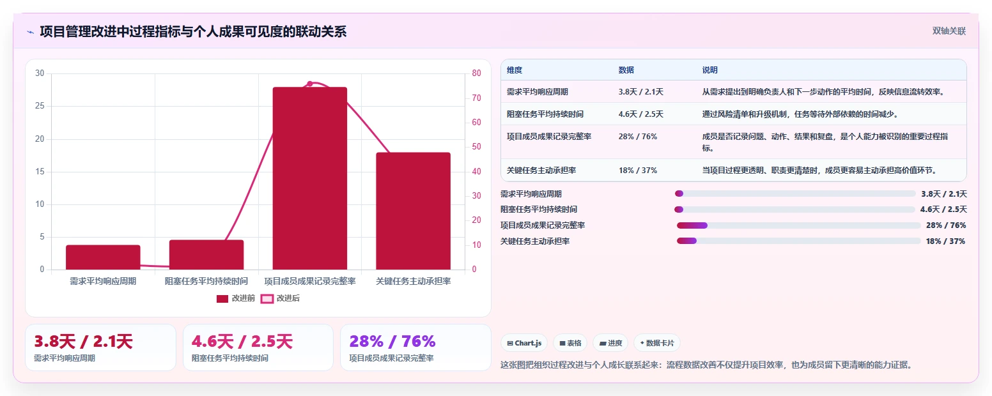Click x-axis label 需求平均响应周期
The height and width of the screenshot is (396, 992).
103,281
